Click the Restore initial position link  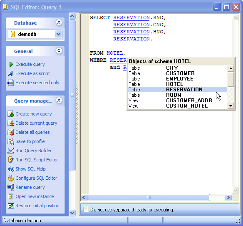(x=37, y=206)
